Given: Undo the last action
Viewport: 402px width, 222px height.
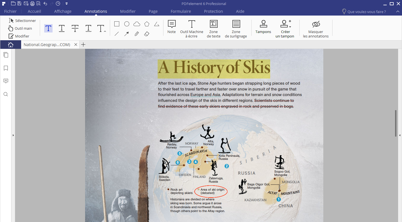Looking at the screenshot, I should coord(45,4).
